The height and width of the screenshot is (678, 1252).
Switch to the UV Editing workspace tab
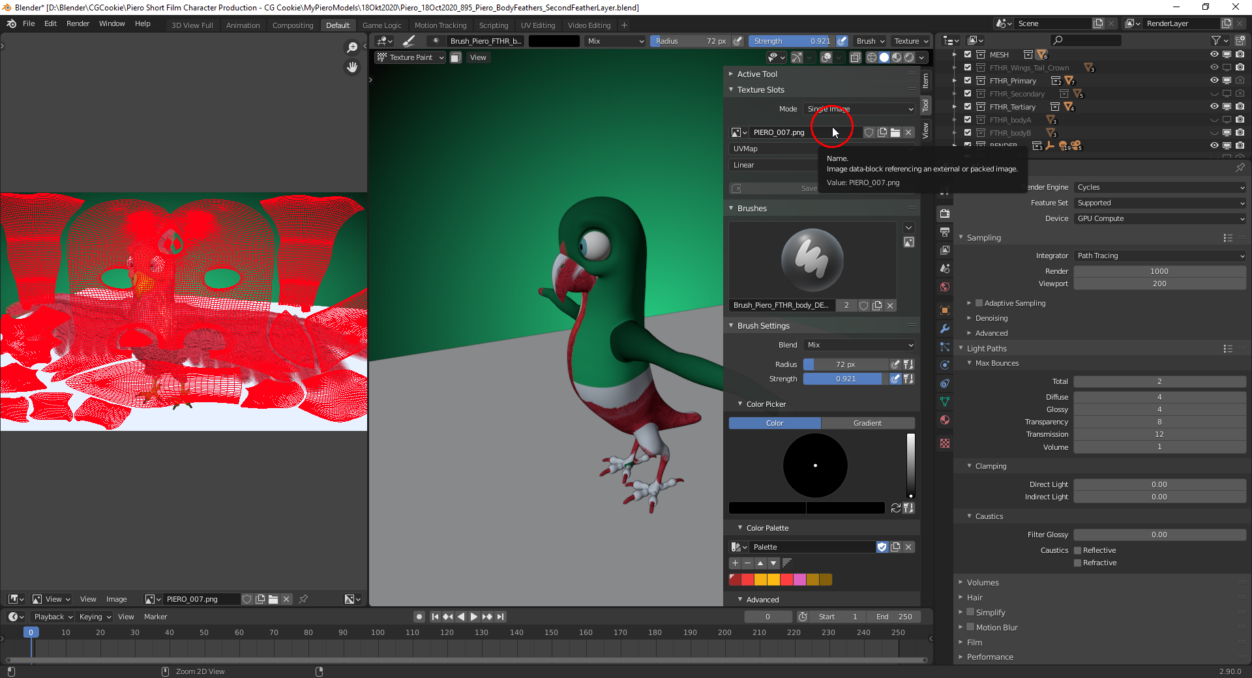pos(538,25)
